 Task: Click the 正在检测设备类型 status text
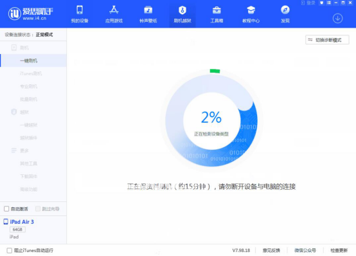point(211,134)
